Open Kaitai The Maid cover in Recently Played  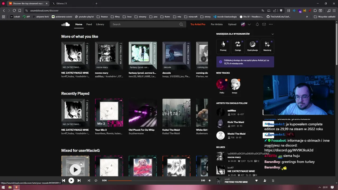(176, 113)
